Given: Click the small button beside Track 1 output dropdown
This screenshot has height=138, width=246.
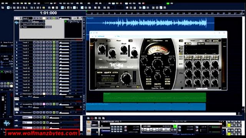Looking at the screenshot, I should tap(49, 27).
